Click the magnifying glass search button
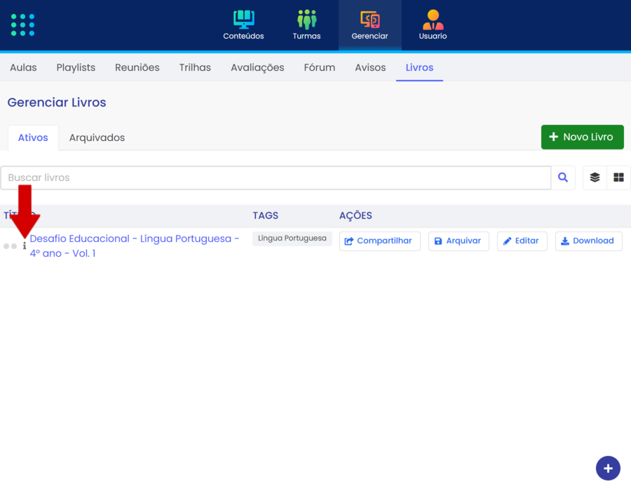Screen dimensions: 631x491 (x=563, y=178)
